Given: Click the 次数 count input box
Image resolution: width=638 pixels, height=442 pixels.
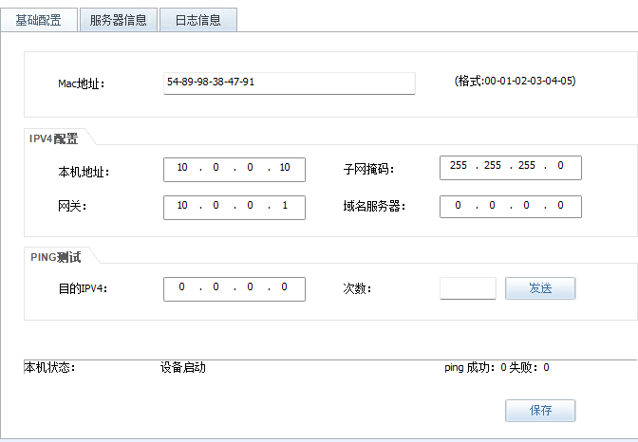Looking at the screenshot, I should click(x=468, y=288).
